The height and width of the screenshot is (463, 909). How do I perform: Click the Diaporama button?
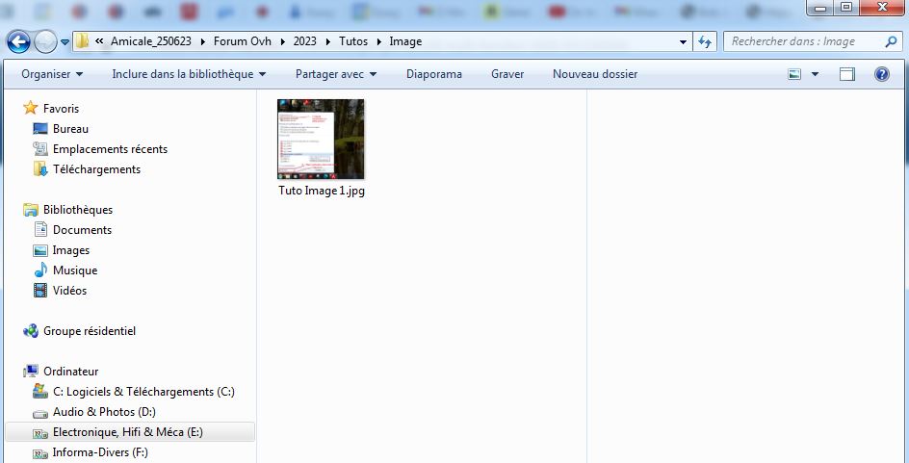[x=433, y=74]
